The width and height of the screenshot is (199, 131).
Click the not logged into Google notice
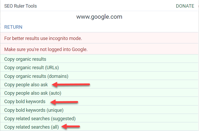99,49
